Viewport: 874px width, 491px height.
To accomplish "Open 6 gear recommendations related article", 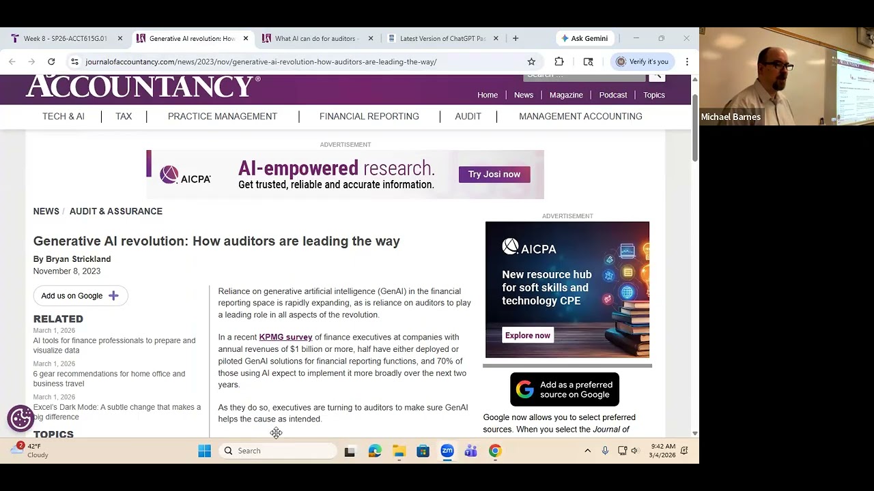I will (109, 378).
